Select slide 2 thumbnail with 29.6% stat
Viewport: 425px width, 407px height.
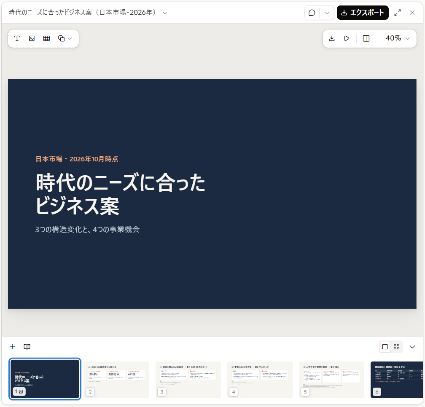pos(116,380)
